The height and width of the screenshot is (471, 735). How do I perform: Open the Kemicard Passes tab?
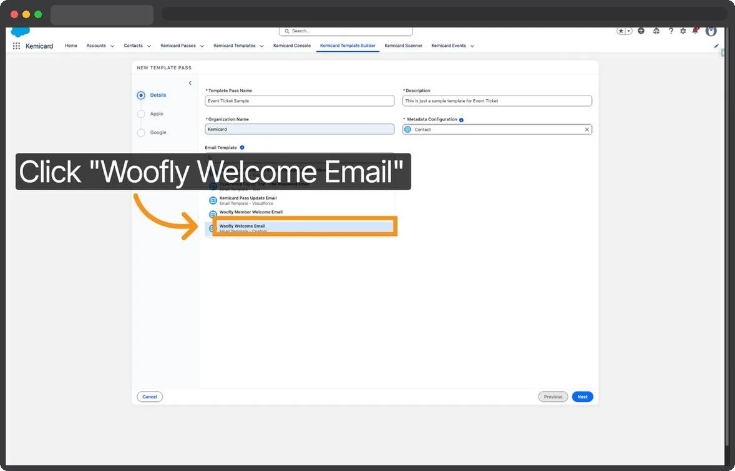click(x=178, y=46)
